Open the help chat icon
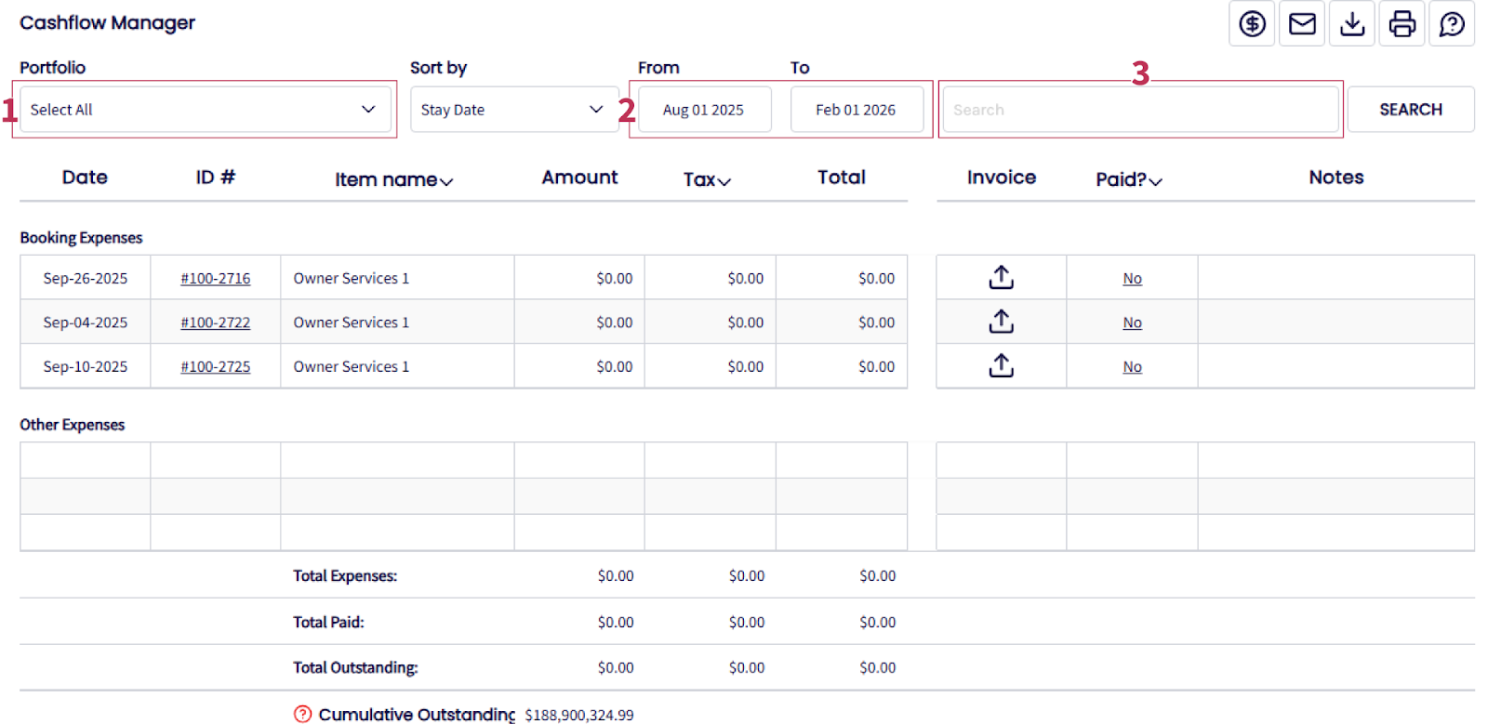 (1452, 24)
